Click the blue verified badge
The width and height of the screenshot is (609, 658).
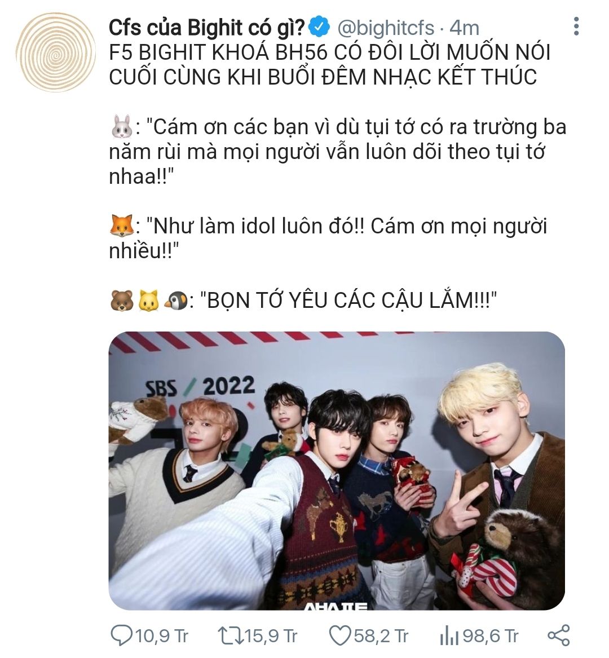[x=319, y=28]
